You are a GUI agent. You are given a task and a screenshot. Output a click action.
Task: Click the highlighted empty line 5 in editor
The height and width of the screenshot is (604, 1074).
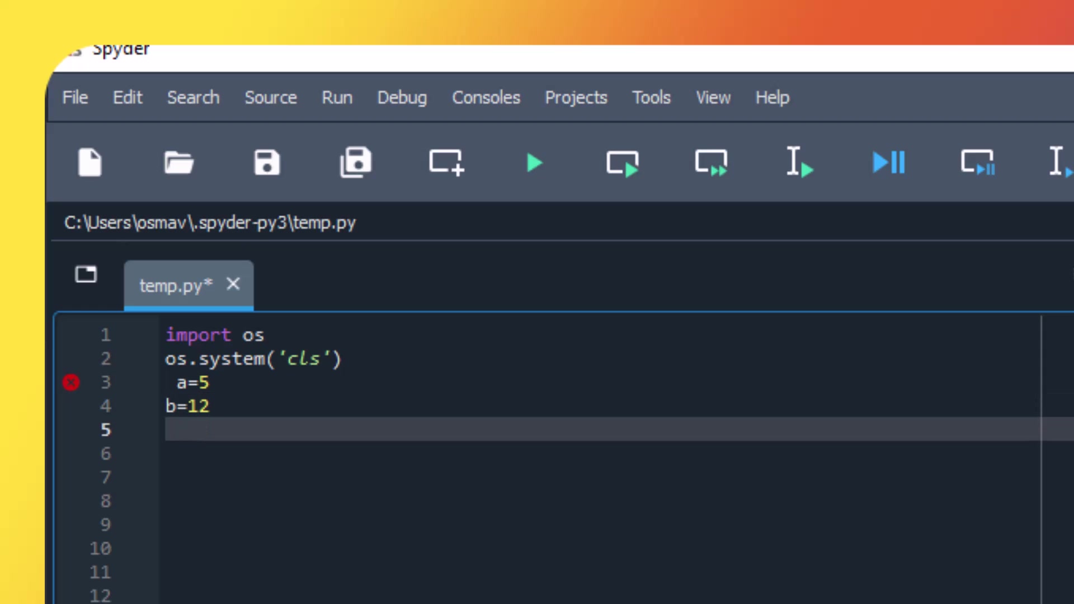pos(503,430)
